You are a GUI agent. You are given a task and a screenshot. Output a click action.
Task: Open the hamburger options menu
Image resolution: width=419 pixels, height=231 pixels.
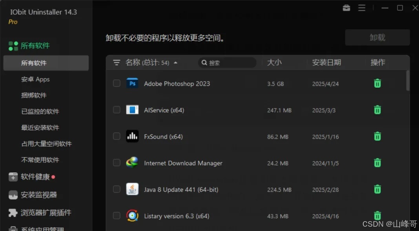pos(362,8)
